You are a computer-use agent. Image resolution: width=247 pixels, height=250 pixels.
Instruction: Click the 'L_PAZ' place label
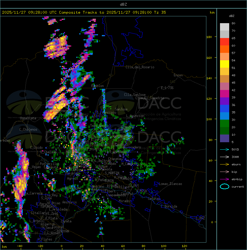tap(200, 218)
